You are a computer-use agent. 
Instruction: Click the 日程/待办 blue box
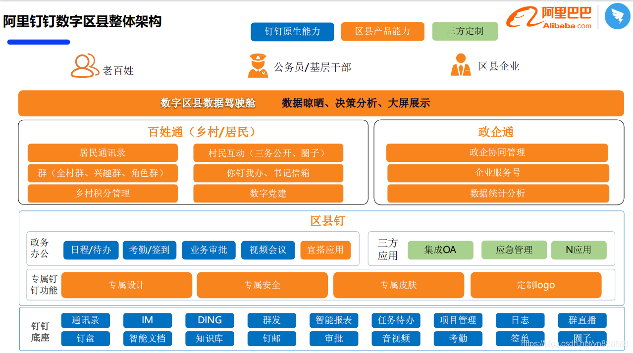(x=91, y=250)
